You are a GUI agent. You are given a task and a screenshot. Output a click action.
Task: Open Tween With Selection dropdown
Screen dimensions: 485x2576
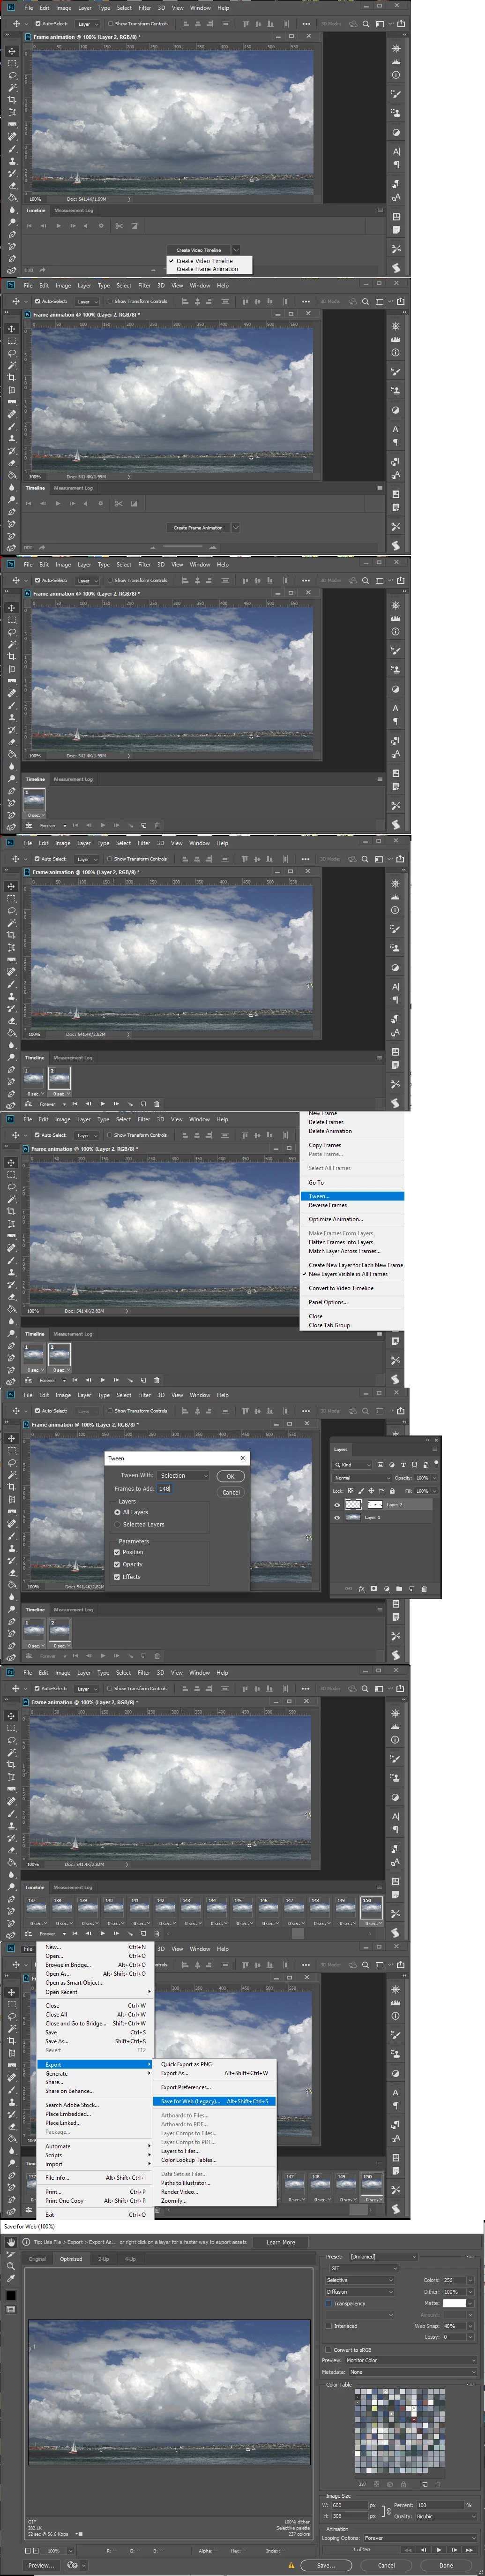183,1475
